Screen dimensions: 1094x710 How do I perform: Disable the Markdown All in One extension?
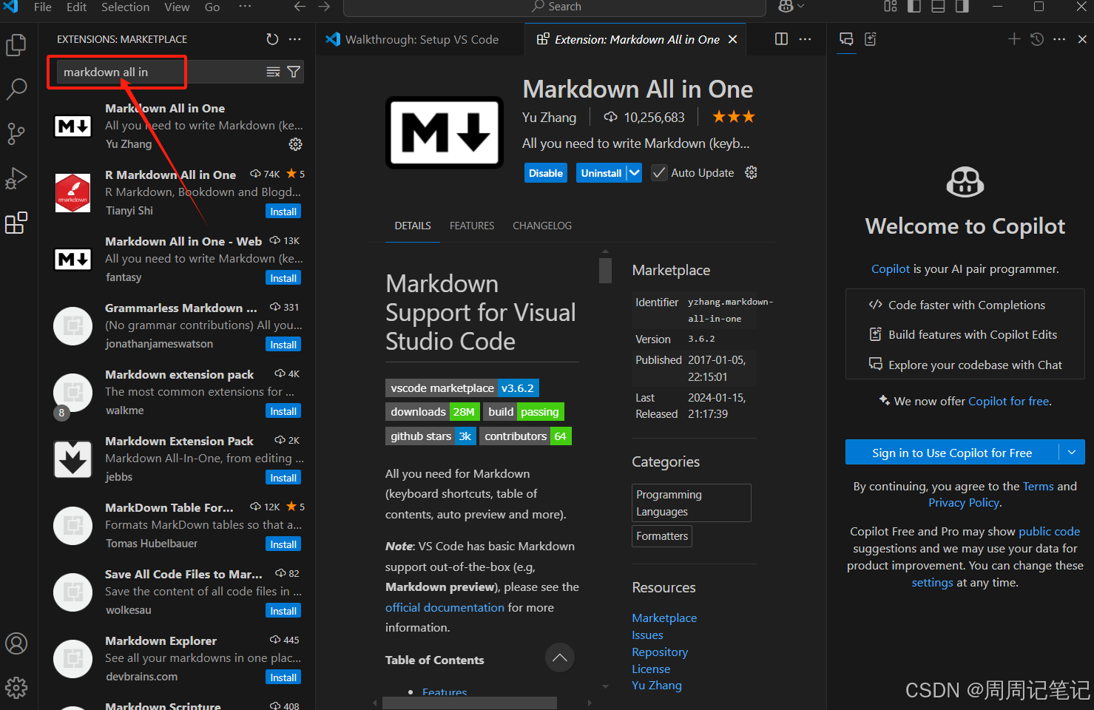pos(546,173)
